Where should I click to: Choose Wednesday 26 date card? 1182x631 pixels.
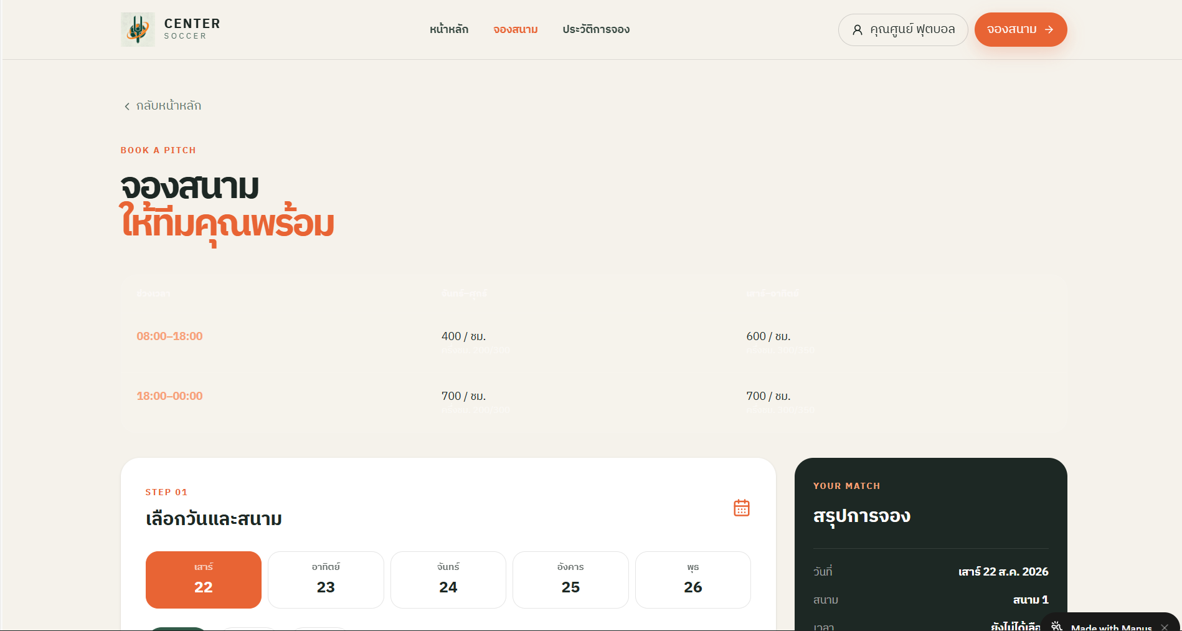click(x=693, y=579)
